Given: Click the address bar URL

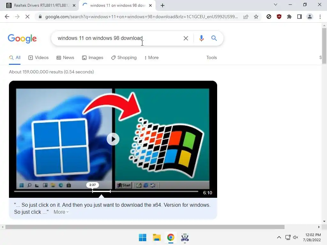Looking at the screenshot, I should point(141,17).
